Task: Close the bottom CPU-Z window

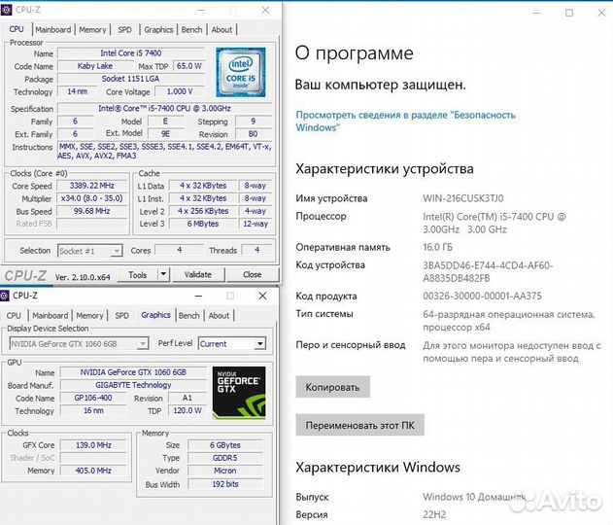Action: (262, 297)
